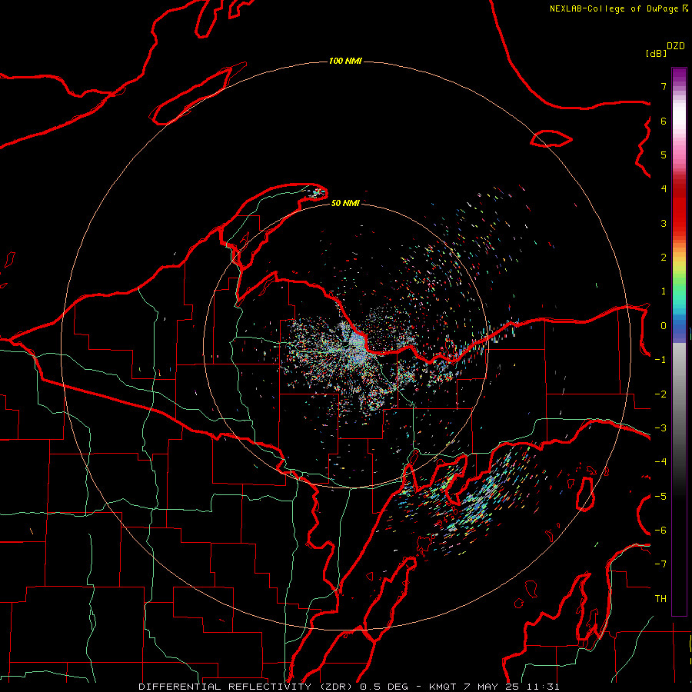
Task: Click the "2" value on the color scale
Action: 664,258
